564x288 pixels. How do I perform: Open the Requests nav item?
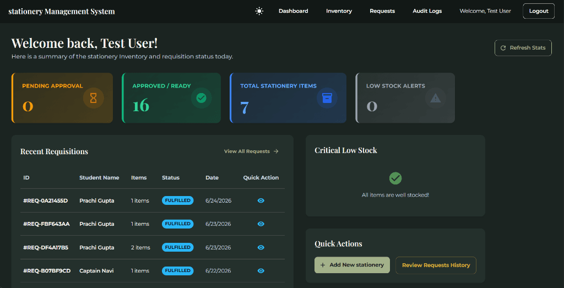point(382,11)
